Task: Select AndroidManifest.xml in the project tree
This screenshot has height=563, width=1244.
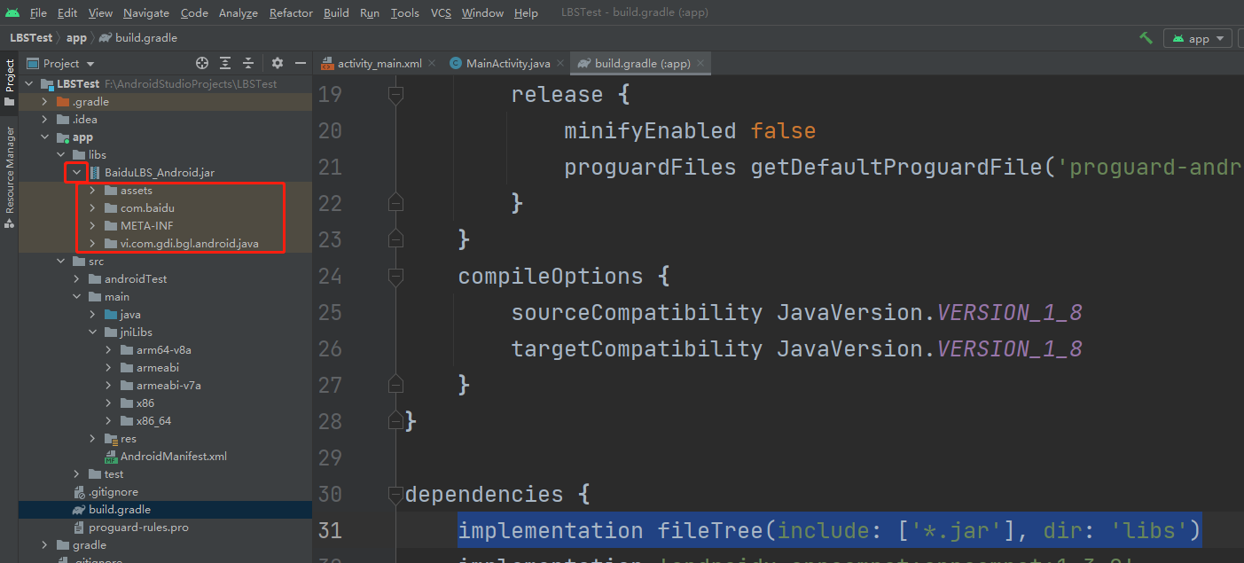Action: coord(174,456)
